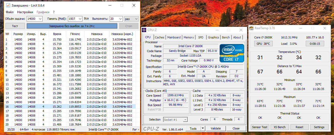Open the Tools dropdown arrow in CPU-Z

[x=203, y=128]
